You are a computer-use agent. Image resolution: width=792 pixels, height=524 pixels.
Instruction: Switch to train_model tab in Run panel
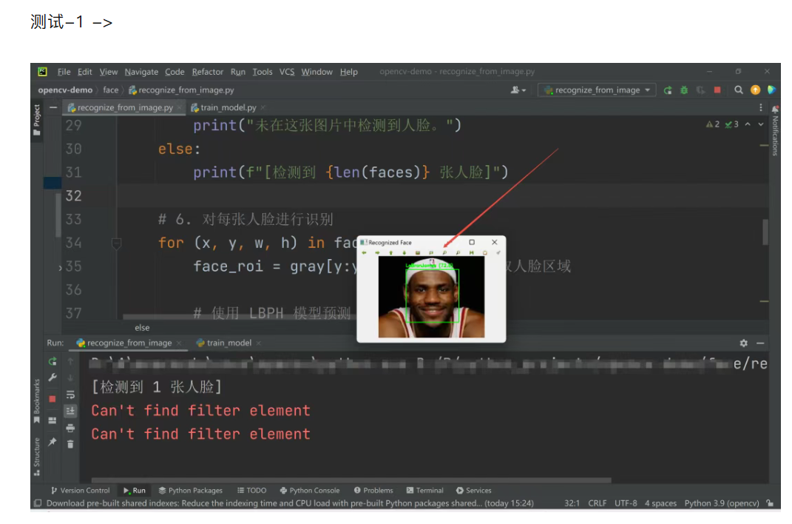pyautogui.click(x=229, y=343)
